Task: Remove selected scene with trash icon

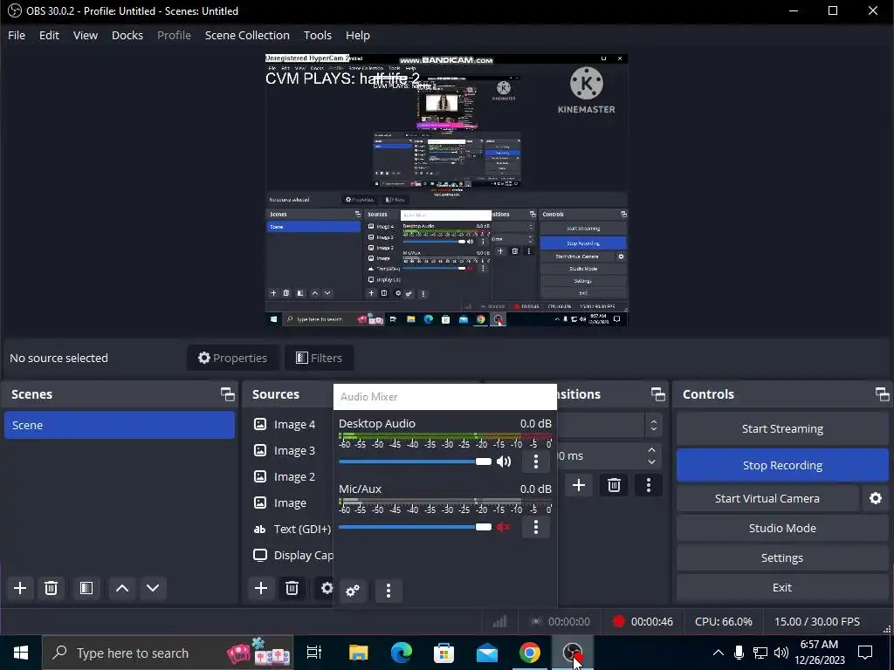Action: point(51,588)
